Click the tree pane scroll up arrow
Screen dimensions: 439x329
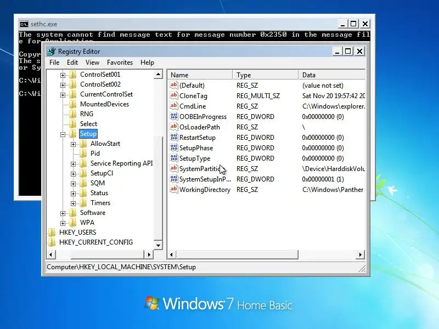pyautogui.click(x=158, y=75)
